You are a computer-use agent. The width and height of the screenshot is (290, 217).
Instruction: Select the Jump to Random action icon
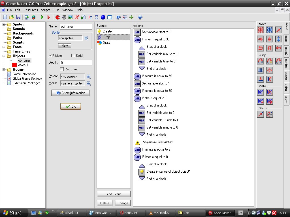(279, 61)
